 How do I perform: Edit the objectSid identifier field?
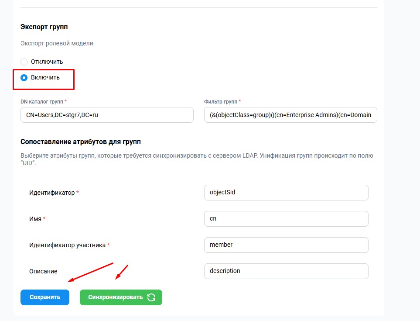coord(286,192)
